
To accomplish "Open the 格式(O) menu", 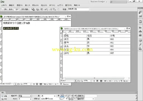I will pyautogui.click(x=44, y=5).
